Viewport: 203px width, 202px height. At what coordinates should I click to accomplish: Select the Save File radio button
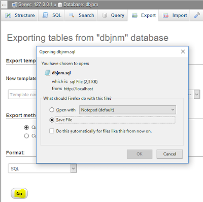[52, 120]
